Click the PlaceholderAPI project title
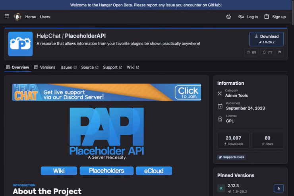 [85, 36]
